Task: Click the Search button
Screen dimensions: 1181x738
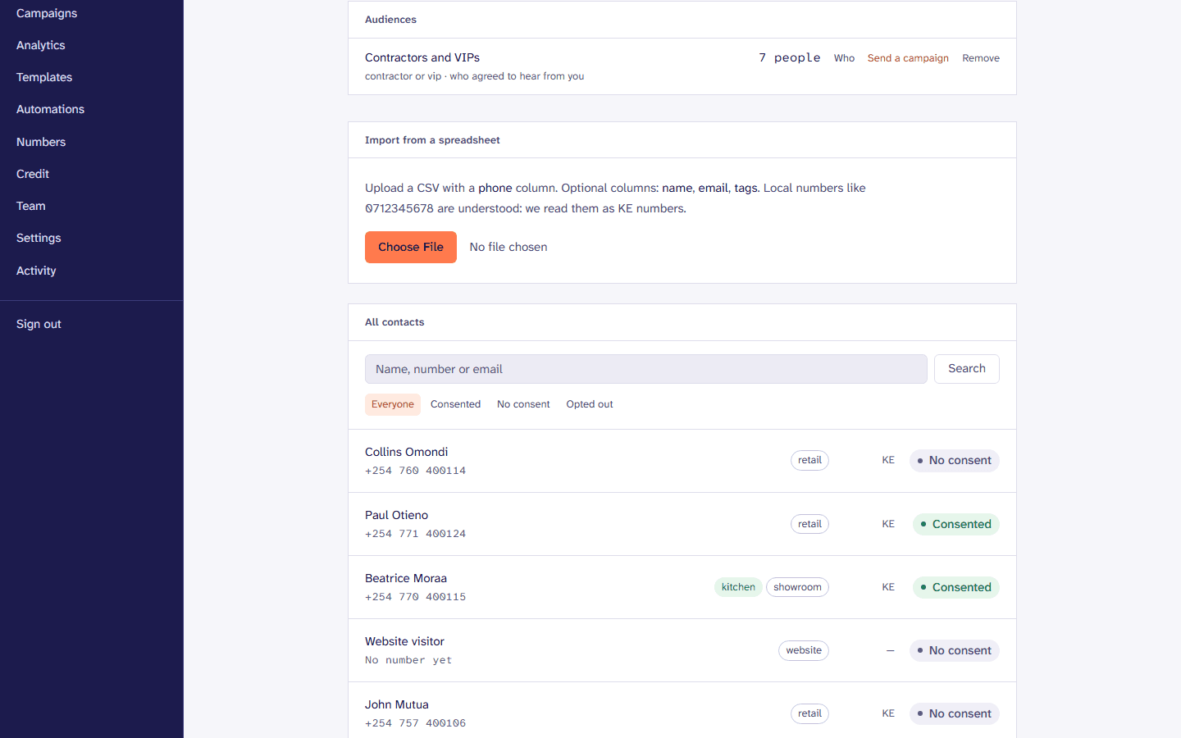Action: [967, 369]
